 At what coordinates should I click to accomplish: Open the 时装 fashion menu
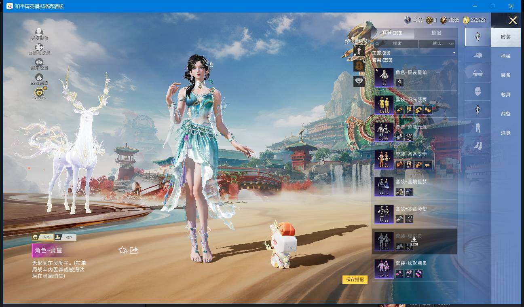click(506, 37)
